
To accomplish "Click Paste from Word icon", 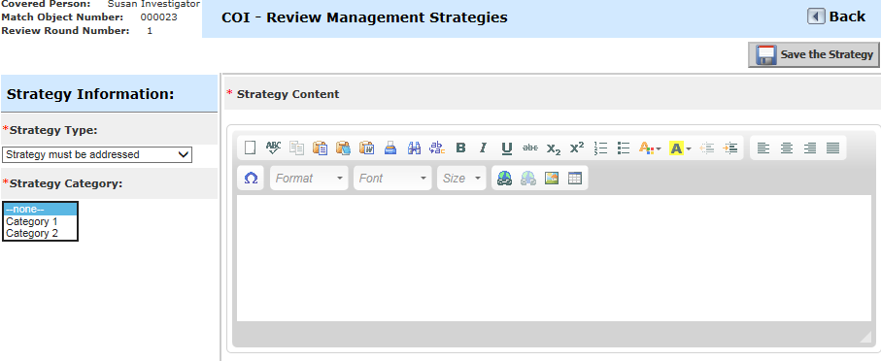I will (367, 148).
